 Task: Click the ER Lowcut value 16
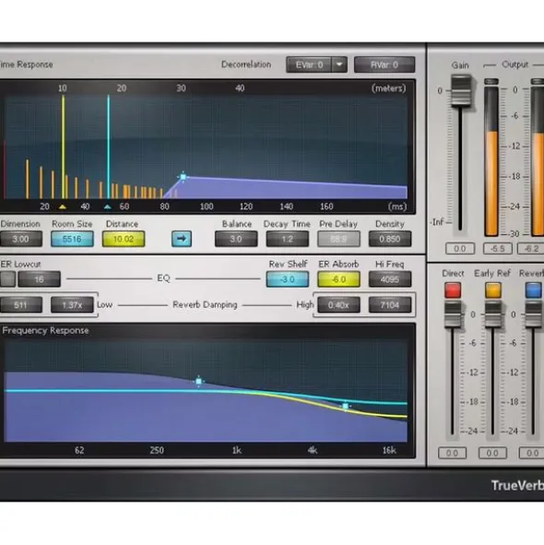pos(39,279)
